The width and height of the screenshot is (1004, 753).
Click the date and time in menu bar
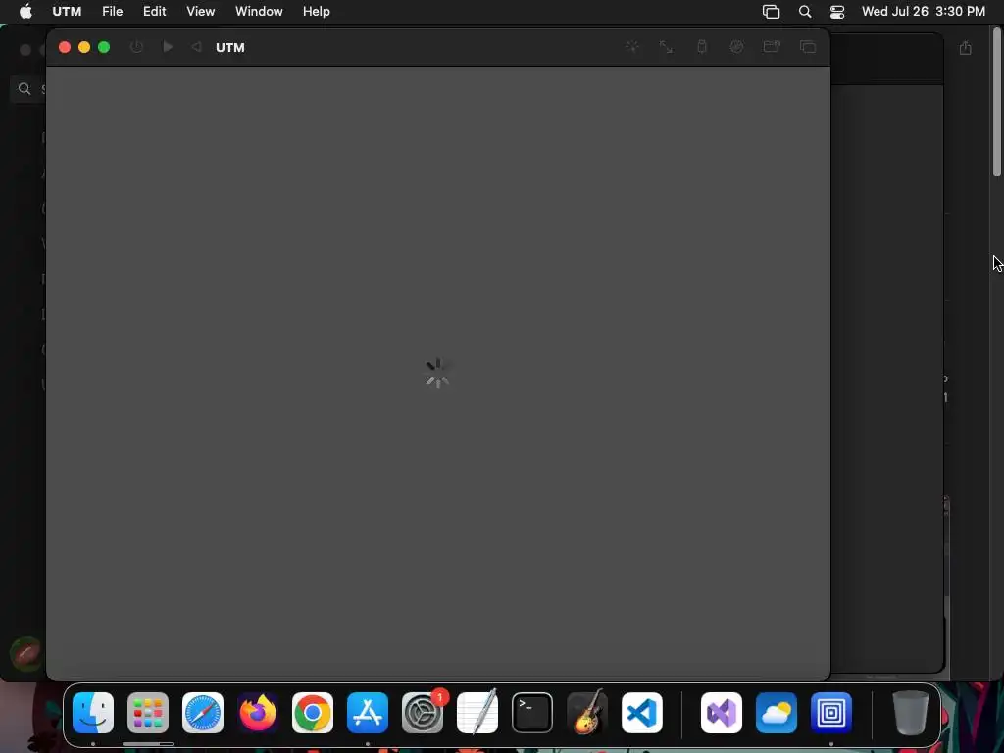click(x=924, y=12)
